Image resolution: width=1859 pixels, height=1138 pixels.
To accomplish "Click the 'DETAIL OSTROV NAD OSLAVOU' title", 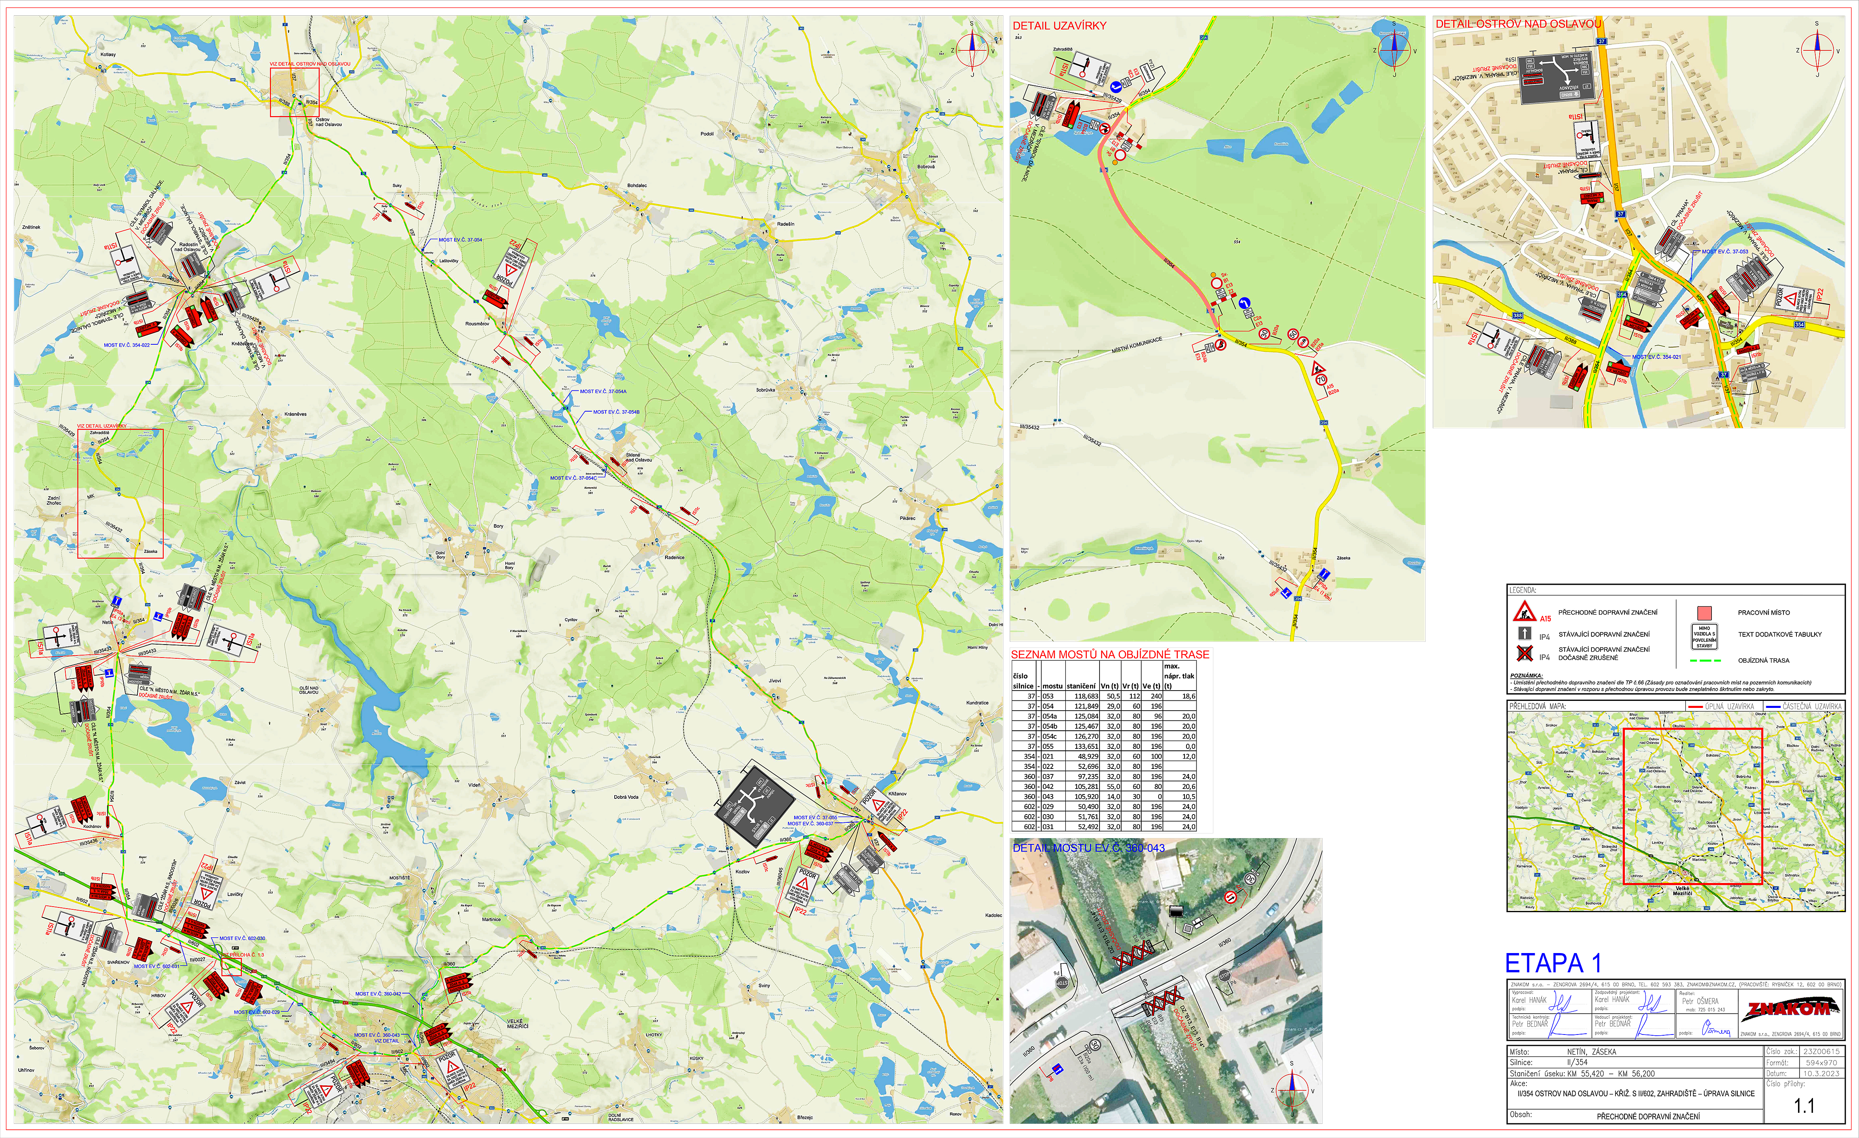I will [1518, 24].
